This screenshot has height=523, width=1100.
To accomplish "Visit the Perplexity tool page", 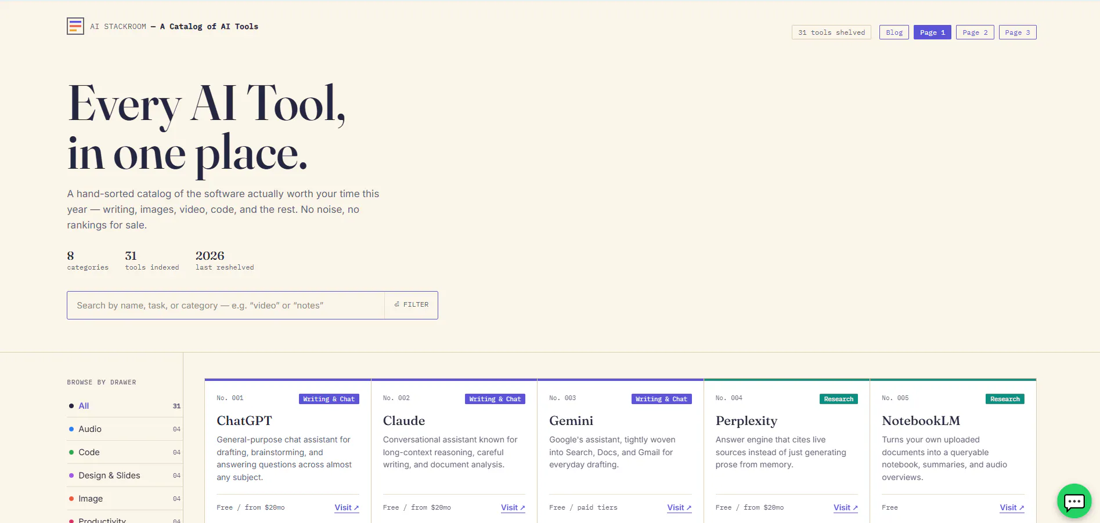I will (846, 507).
